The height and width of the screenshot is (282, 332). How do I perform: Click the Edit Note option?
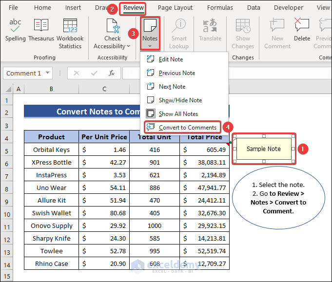[171, 59]
